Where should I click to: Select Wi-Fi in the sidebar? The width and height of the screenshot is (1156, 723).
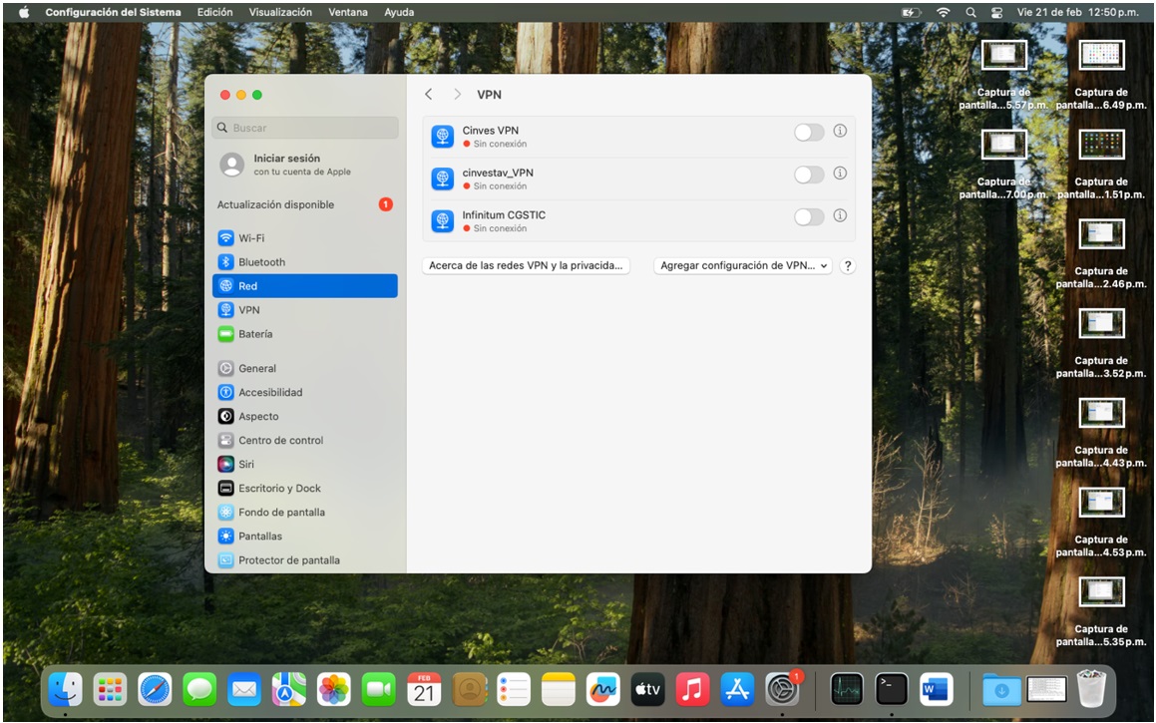pyautogui.click(x=250, y=238)
